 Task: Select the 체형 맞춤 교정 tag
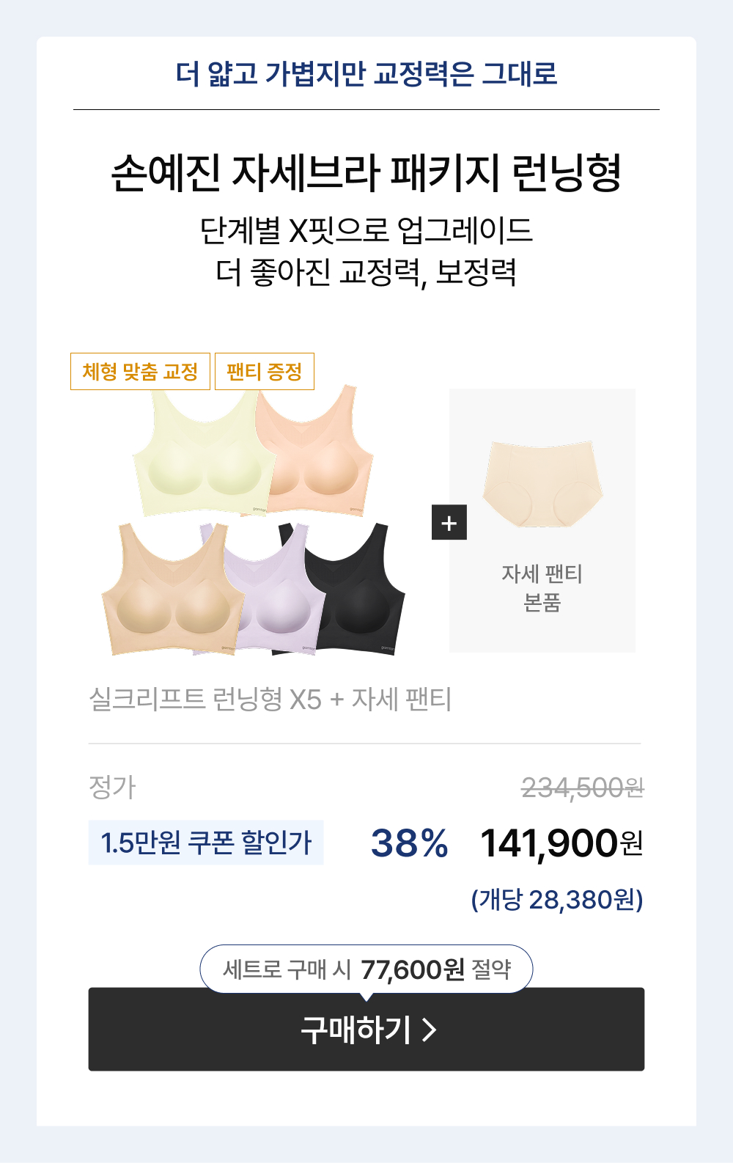pyautogui.click(x=140, y=371)
